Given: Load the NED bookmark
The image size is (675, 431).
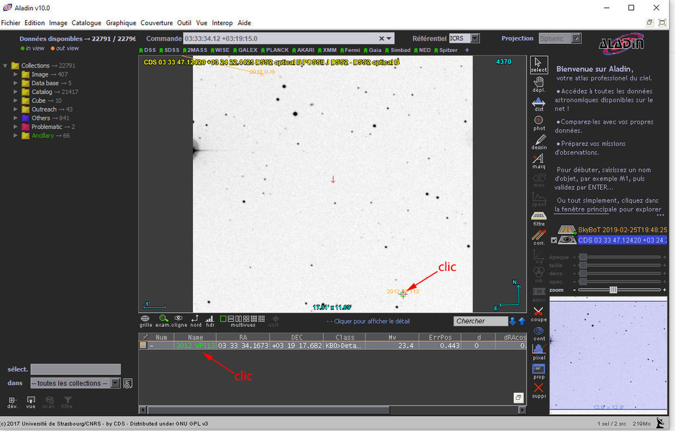Looking at the screenshot, I should (x=423, y=50).
